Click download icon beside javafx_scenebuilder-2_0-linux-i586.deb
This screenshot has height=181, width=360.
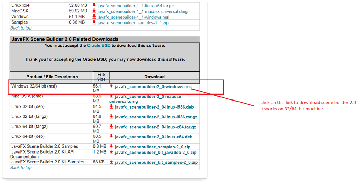111,107
